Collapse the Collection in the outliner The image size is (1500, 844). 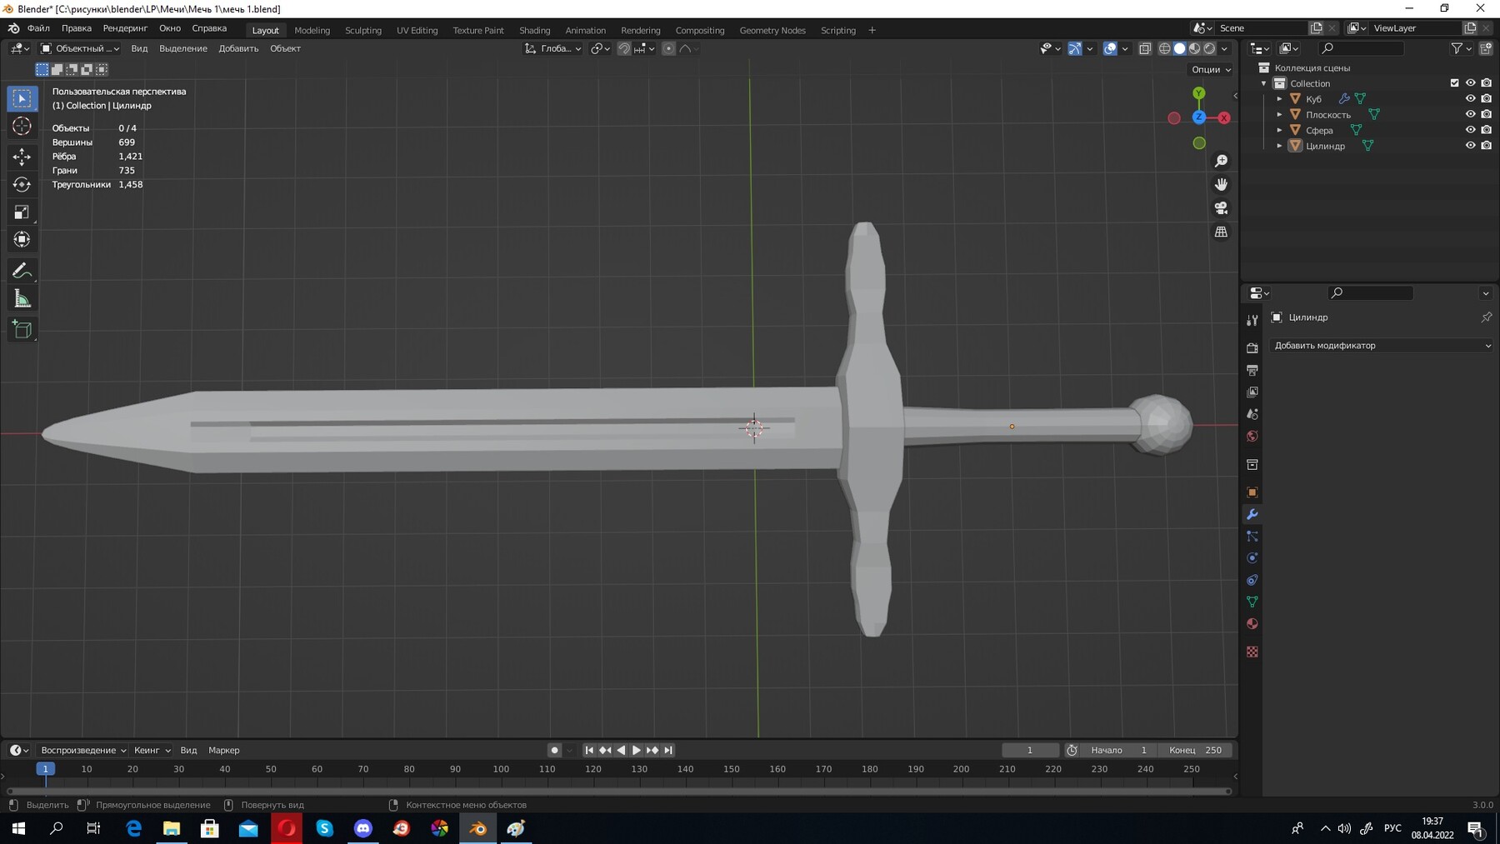1264,83
